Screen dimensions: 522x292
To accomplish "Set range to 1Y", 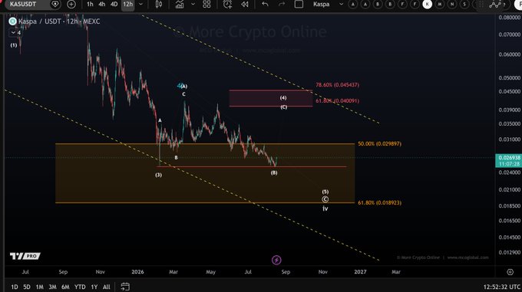I will [94, 287].
